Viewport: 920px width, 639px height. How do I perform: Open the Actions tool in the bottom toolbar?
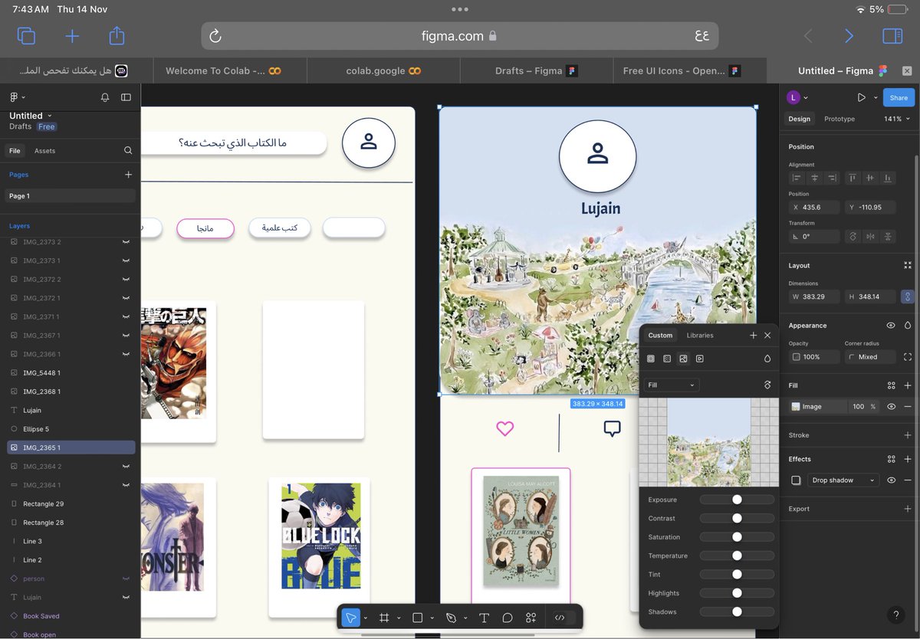coord(531,618)
